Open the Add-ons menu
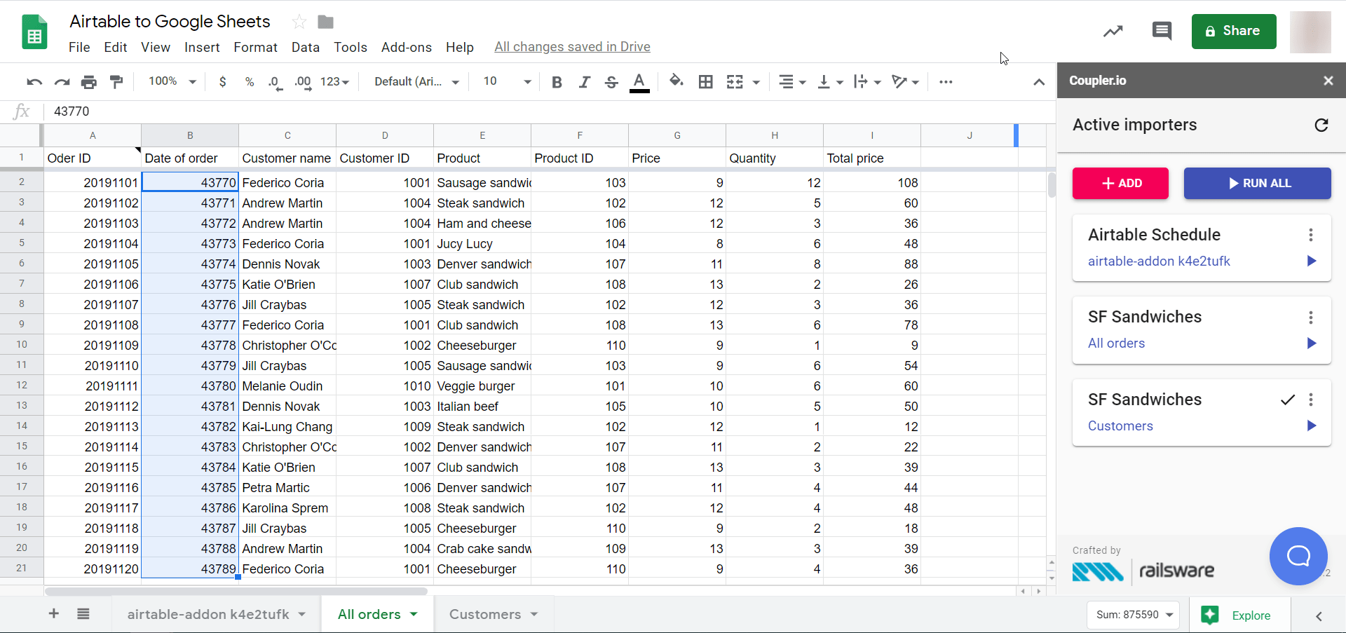This screenshot has height=633, width=1346. (407, 47)
